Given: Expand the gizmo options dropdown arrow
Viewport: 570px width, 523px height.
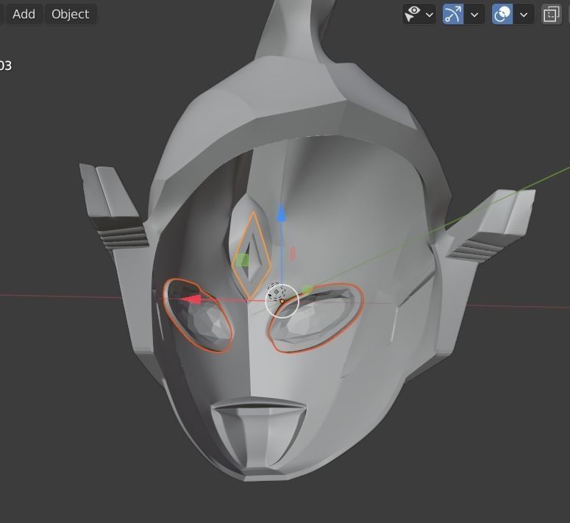Looking at the screenshot, I should 474,15.
